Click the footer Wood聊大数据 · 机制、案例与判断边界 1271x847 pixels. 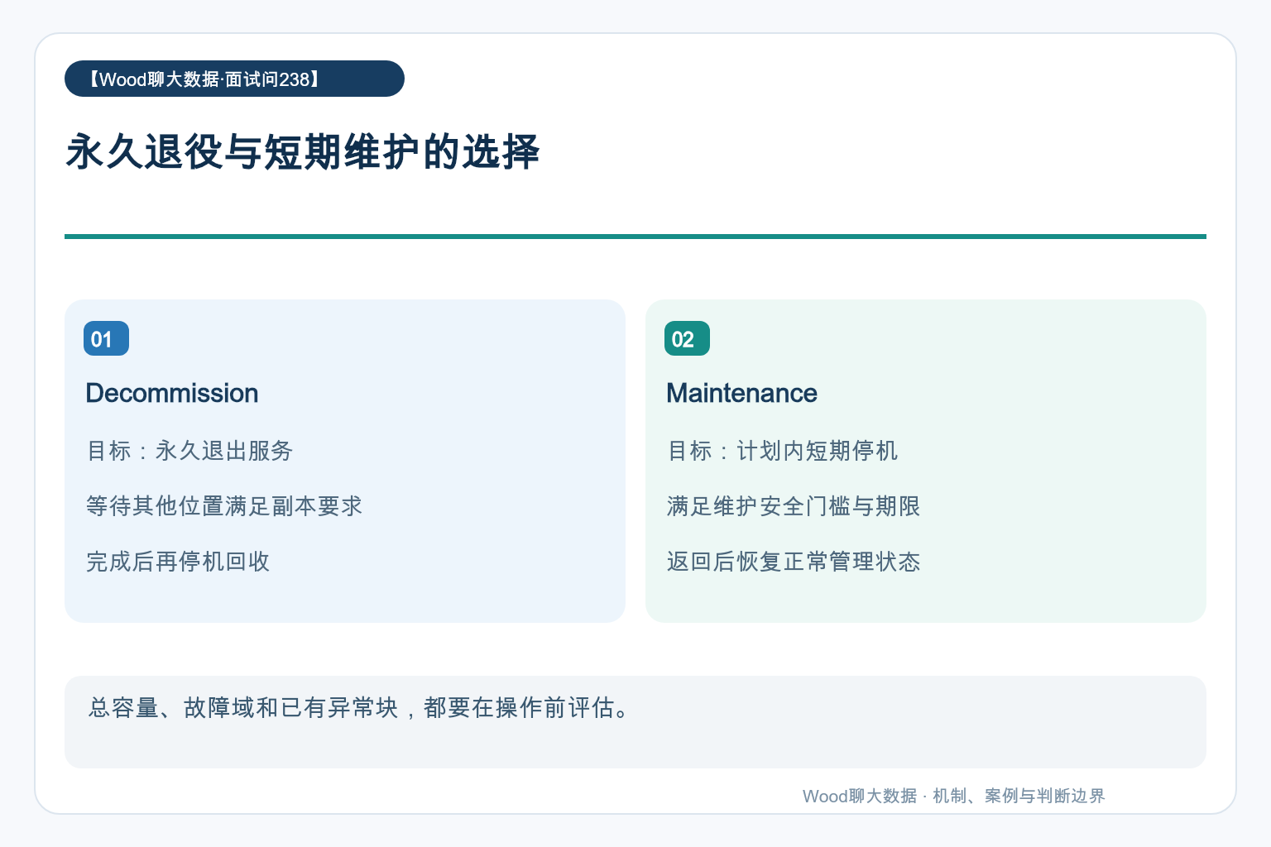[954, 796]
